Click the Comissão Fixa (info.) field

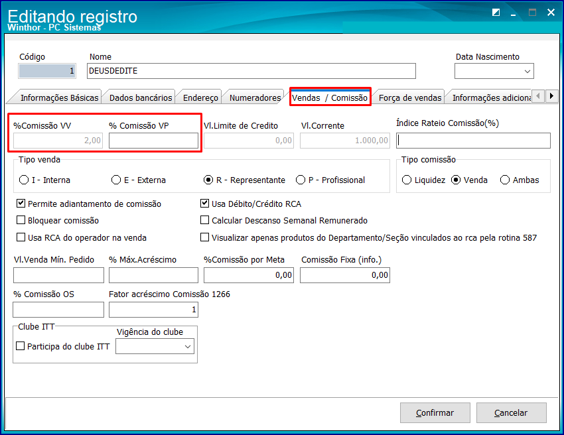[x=345, y=275]
